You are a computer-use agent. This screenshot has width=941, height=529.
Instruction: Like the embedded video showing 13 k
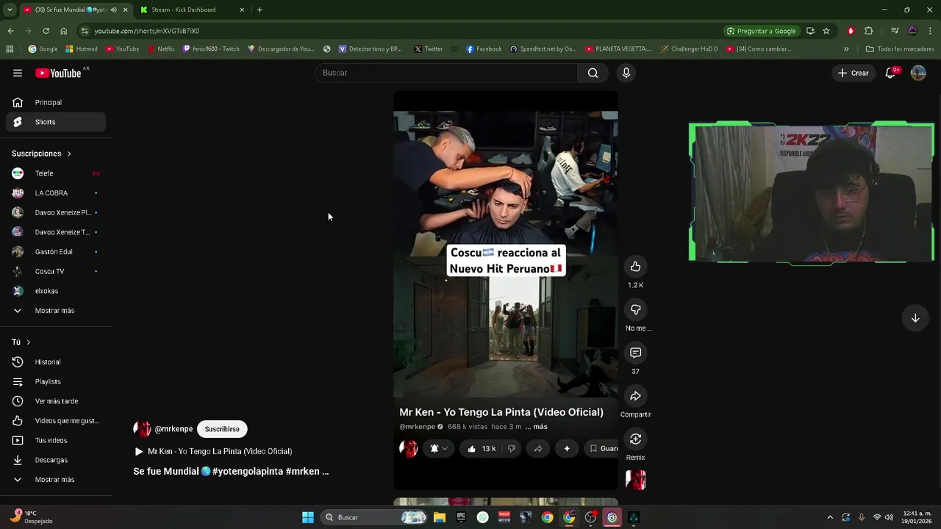(x=481, y=449)
